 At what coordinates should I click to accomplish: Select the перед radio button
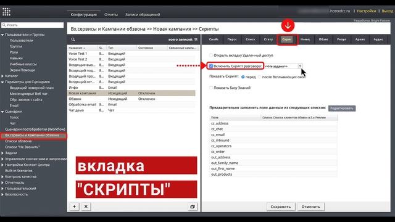click(243, 77)
